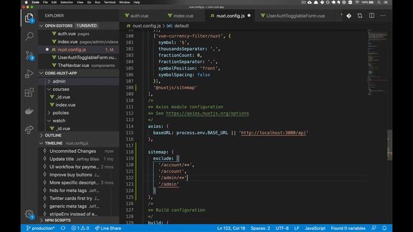Split the editor to the right
Image resolution: width=413 pixels, height=232 pixels.
372,15
